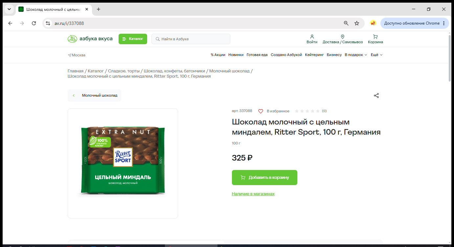Open Каталог in the breadcrumb trail

pos(96,71)
